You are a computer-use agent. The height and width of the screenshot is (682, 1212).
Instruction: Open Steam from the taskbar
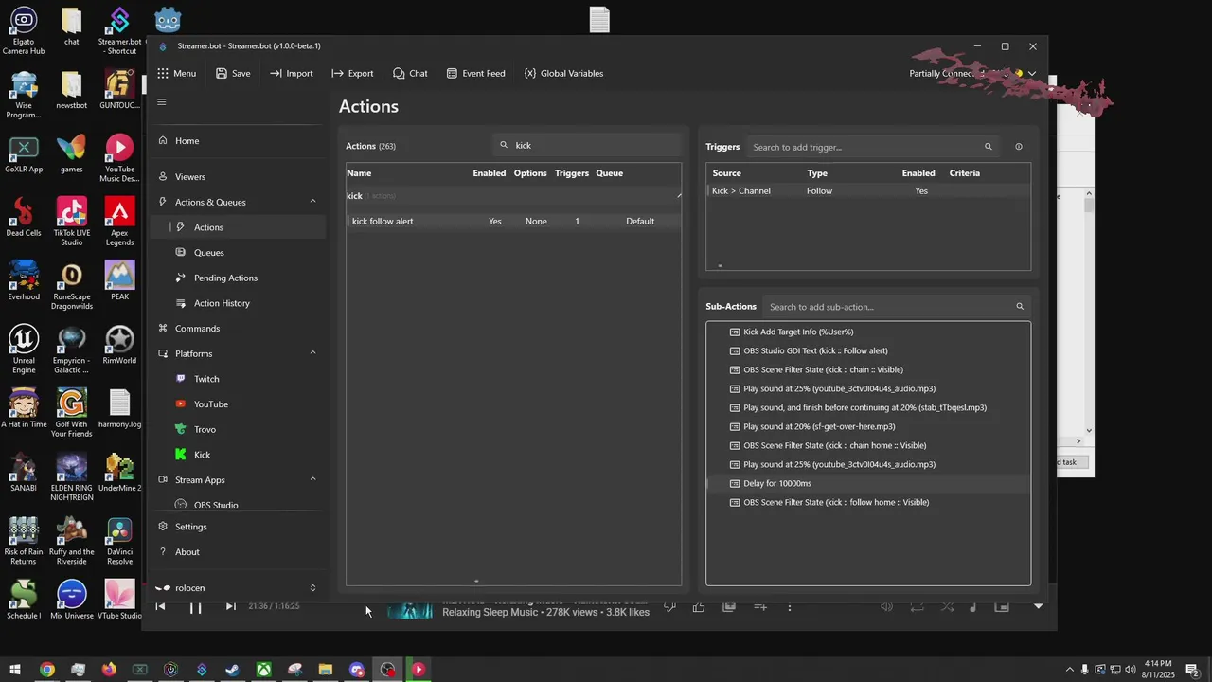coord(232,670)
